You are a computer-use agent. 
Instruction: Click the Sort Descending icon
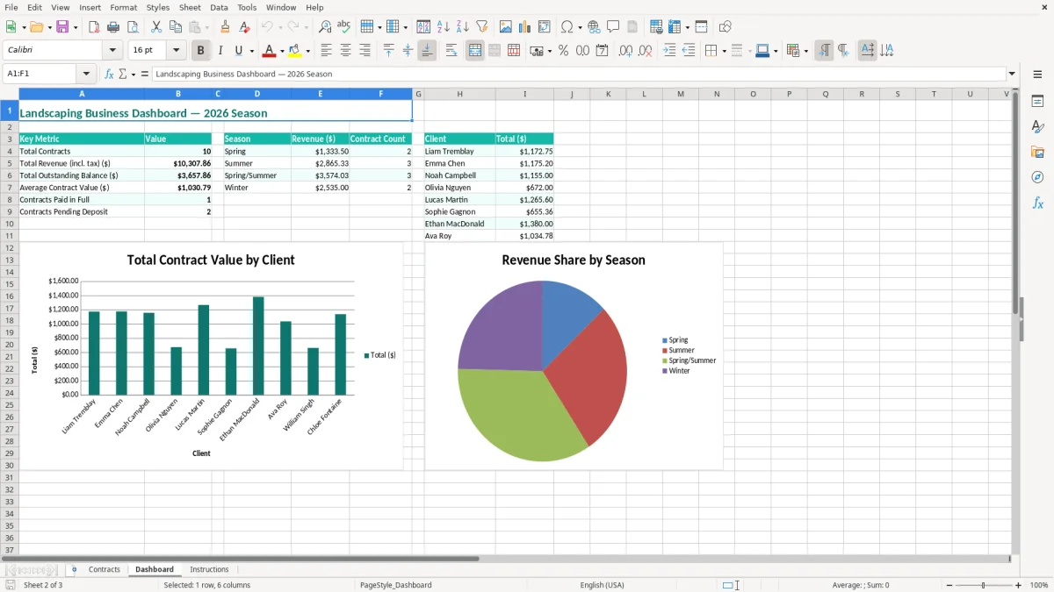[463, 27]
